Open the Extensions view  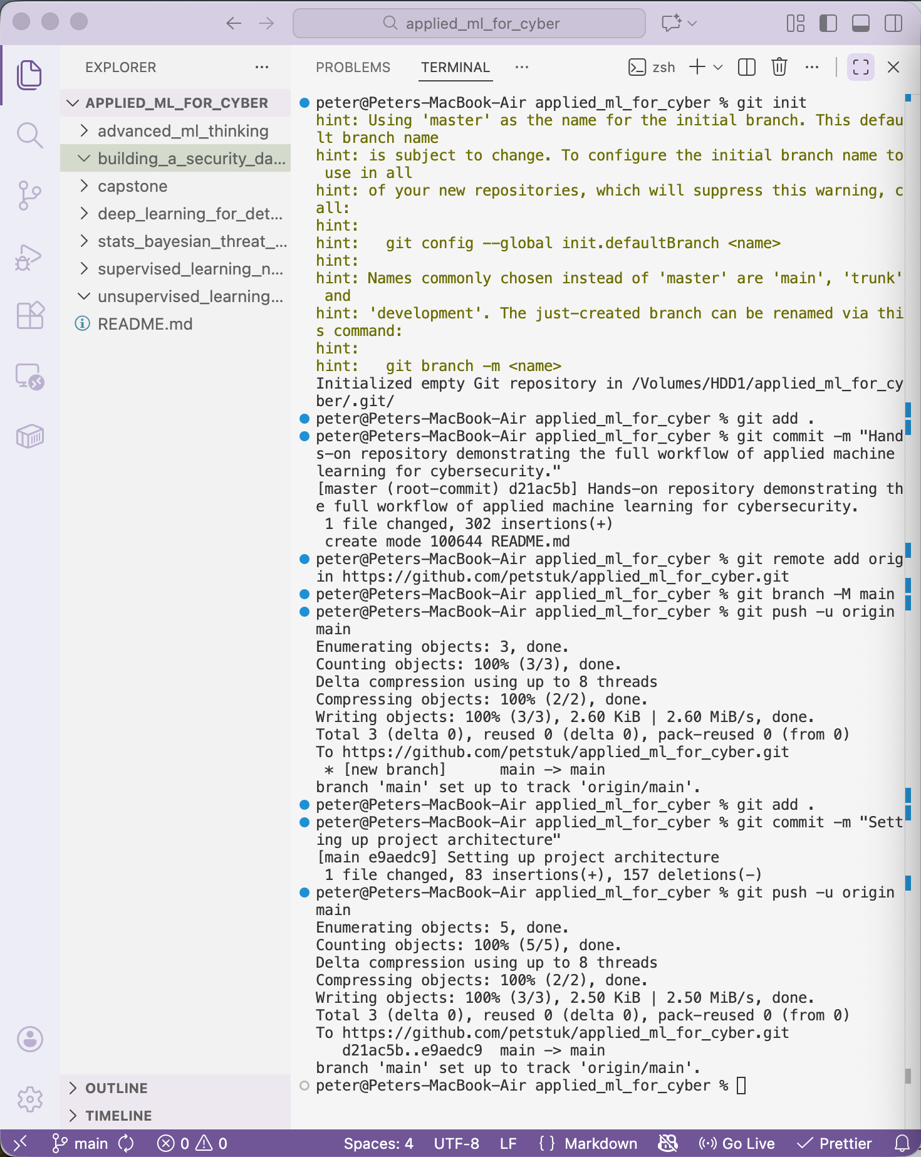29,315
